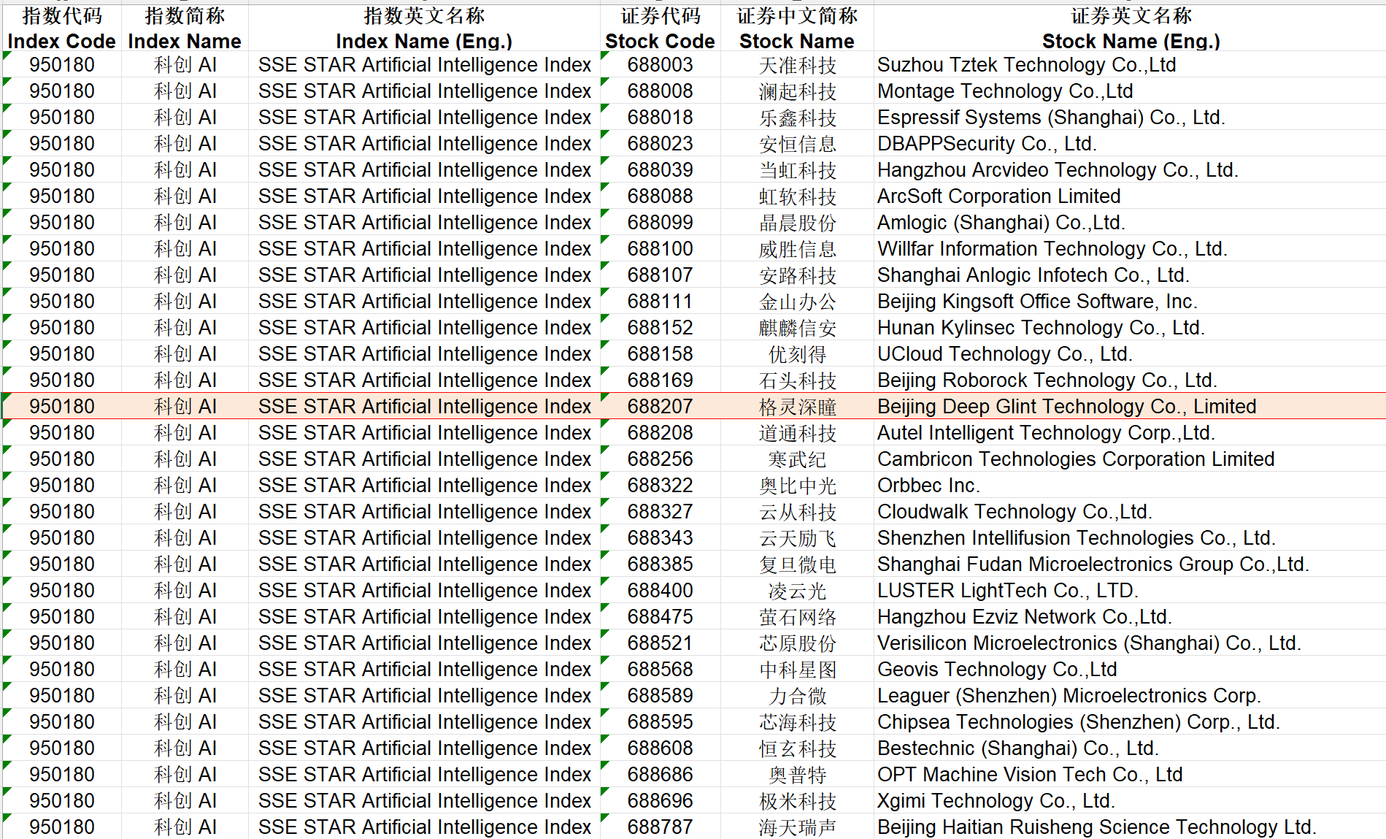The height and width of the screenshot is (839, 1386).
Task: Click the Hangzhou Ezviz Network cell
Action: click(1024, 617)
